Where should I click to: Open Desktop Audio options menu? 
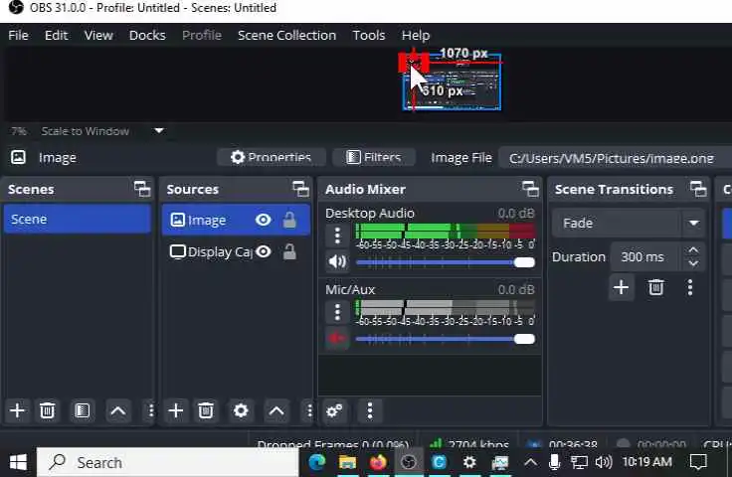(x=337, y=236)
